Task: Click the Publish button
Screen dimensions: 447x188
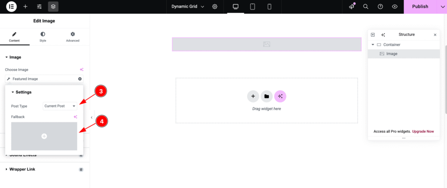Action: click(x=420, y=7)
